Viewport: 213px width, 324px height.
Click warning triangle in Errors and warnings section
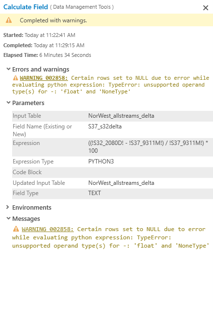tap(16, 78)
